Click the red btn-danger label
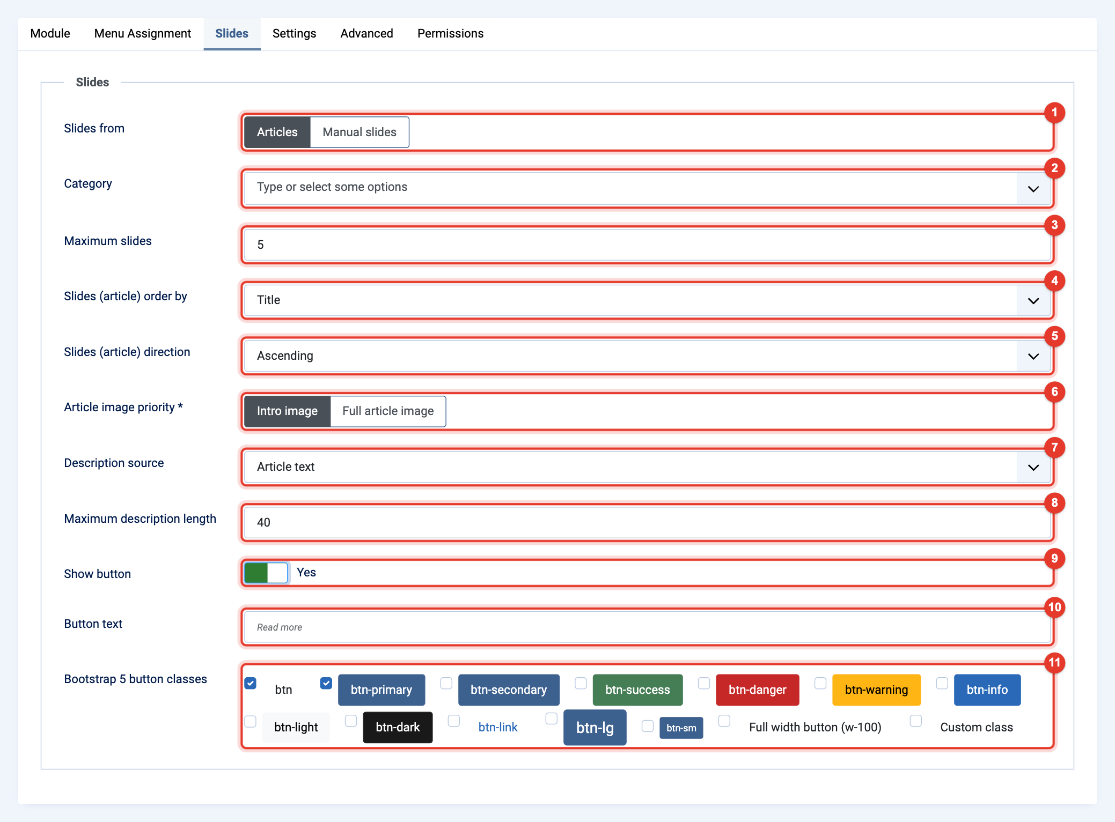Viewport: 1115px width, 822px height. (757, 690)
